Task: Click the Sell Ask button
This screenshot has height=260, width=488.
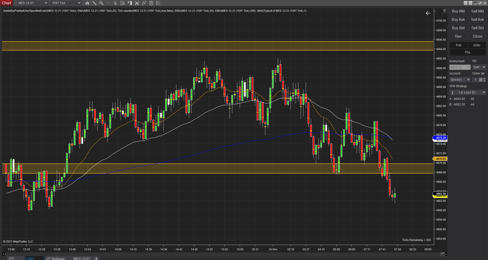Action: (x=477, y=20)
